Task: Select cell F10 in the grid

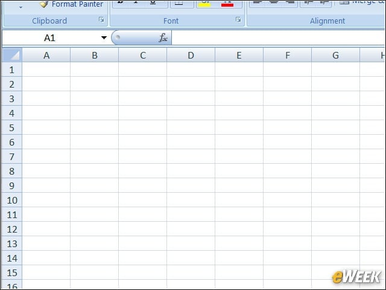Action: click(288, 200)
